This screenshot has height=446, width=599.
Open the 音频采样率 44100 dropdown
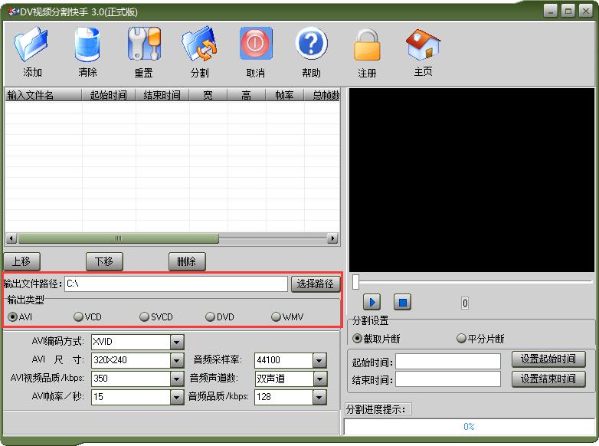[x=319, y=360]
